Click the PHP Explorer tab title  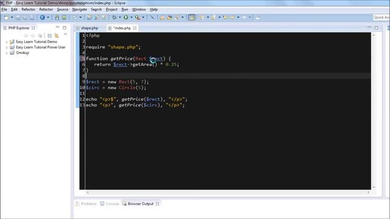[x=19, y=28]
